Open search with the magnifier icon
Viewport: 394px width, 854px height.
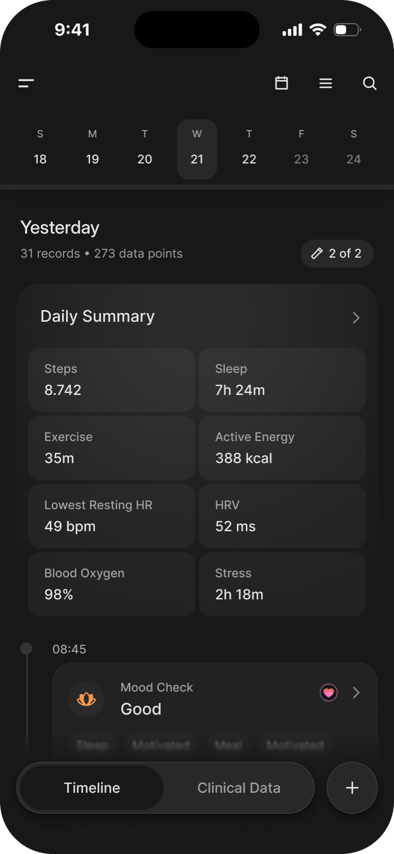pyautogui.click(x=369, y=83)
